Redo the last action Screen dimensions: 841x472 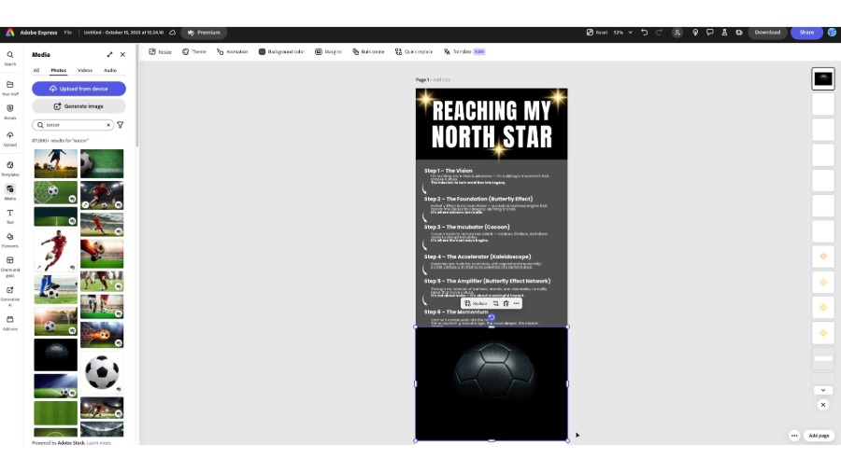[659, 33]
